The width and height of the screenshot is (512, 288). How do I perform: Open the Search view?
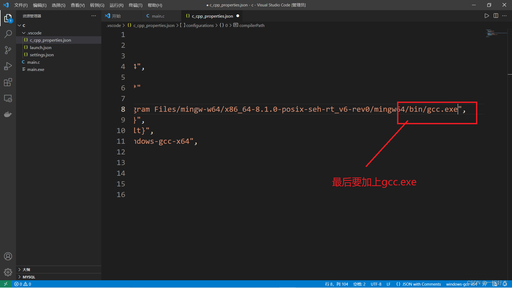[8, 34]
